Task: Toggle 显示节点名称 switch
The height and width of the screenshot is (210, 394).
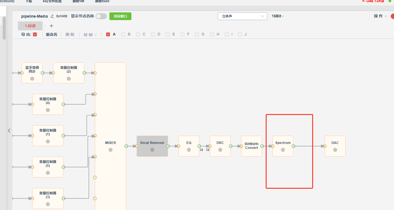Action: pos(101,16)
